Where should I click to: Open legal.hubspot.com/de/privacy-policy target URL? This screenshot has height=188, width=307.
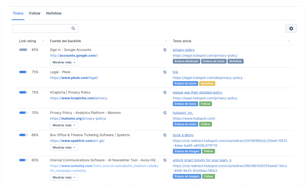pyautogui.click(x=208, y=78)
